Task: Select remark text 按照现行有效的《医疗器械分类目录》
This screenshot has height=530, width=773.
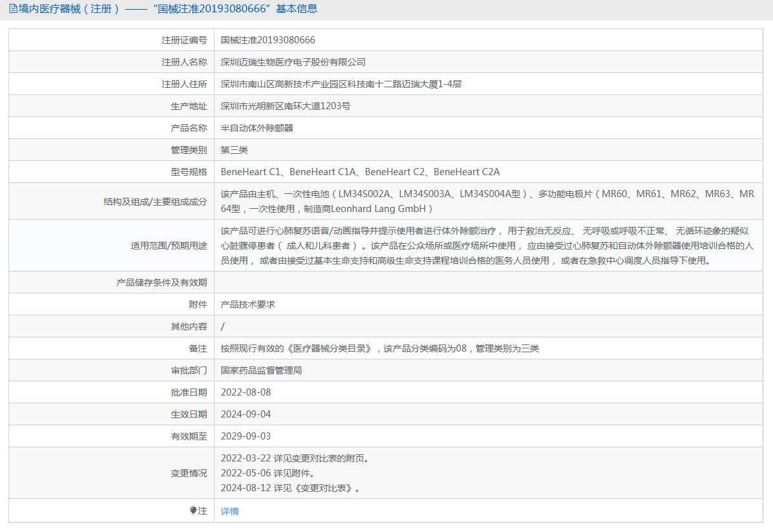Action: pos(296,348)
